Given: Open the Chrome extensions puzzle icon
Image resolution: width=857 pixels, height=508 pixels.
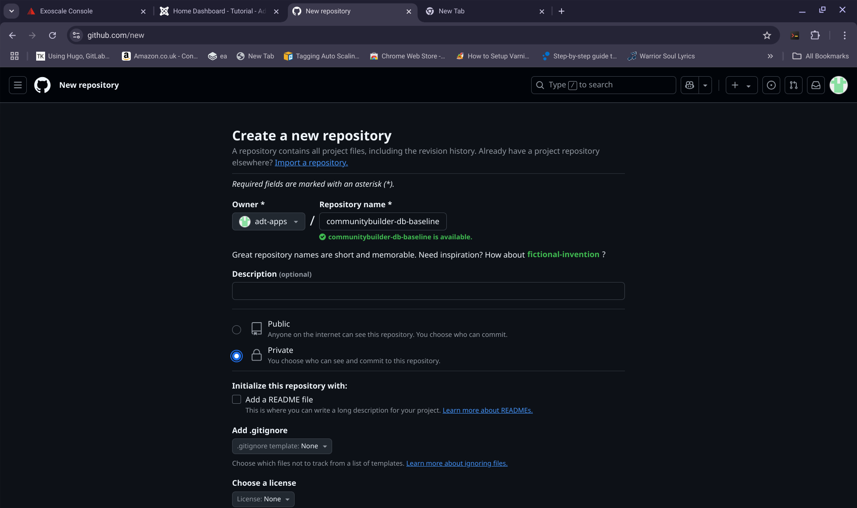Looking at the screenshot, I should 815,35.
